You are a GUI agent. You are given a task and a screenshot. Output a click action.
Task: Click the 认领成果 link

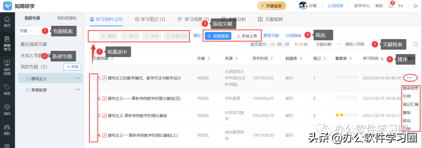tap(335, 5)
